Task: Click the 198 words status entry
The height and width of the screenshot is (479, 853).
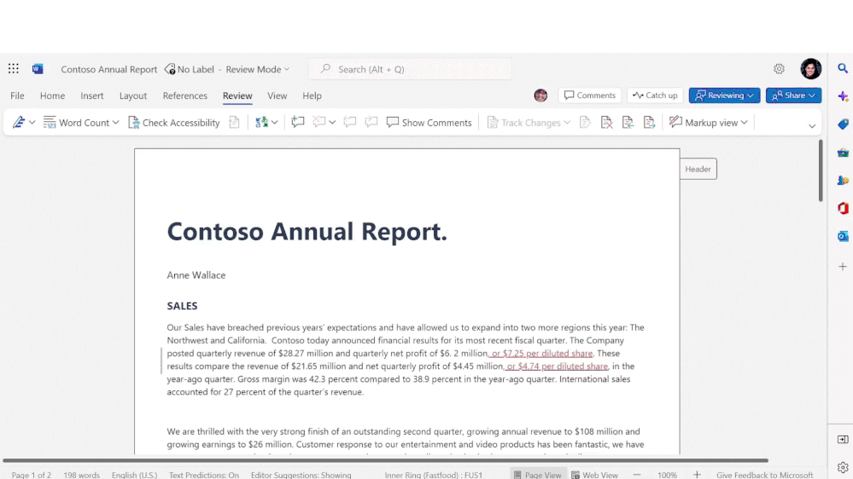Action: click(x=82, y=475)
